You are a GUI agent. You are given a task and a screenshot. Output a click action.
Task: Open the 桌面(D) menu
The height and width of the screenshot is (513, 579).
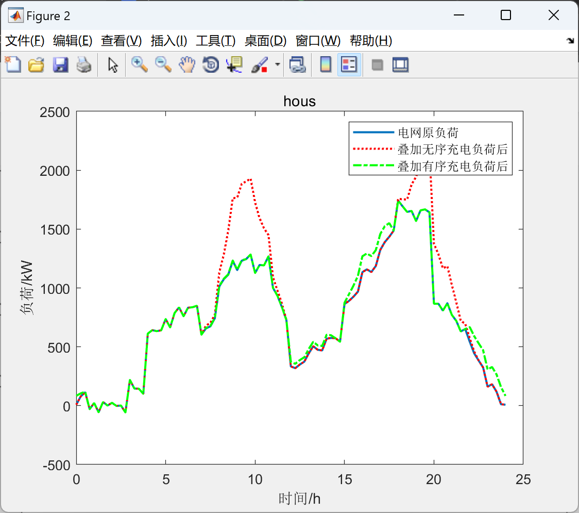click(265, 41)
